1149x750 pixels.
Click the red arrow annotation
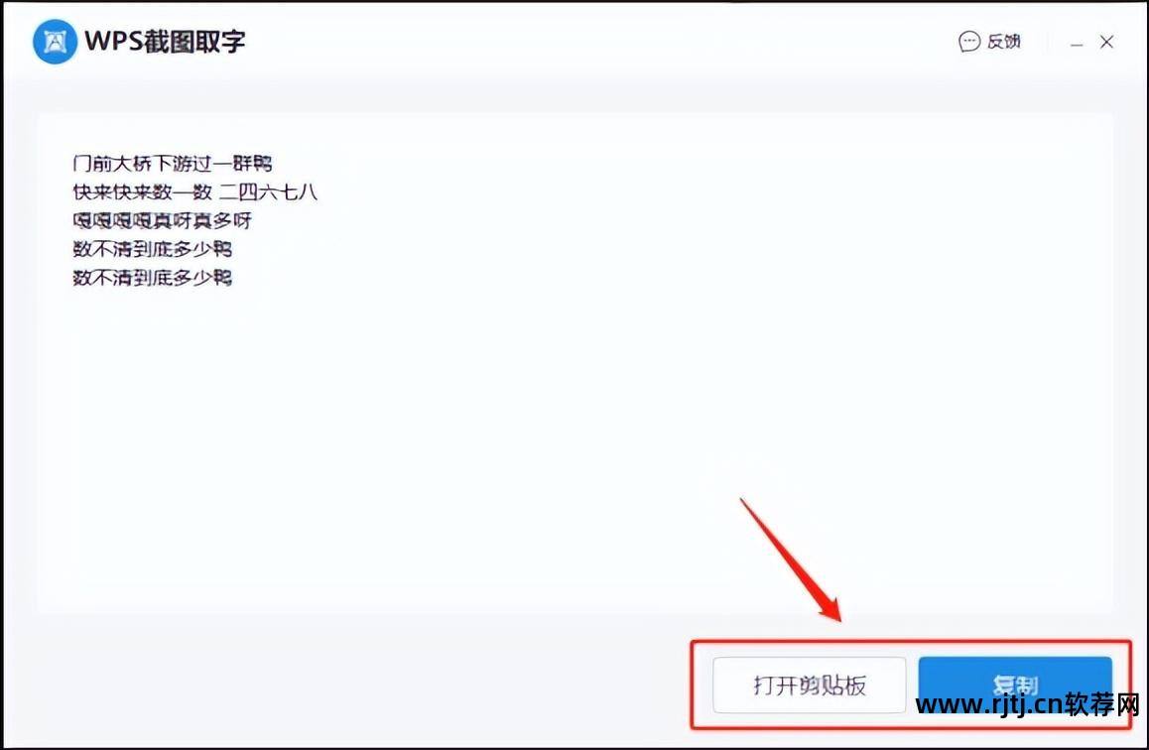point(792,561)
